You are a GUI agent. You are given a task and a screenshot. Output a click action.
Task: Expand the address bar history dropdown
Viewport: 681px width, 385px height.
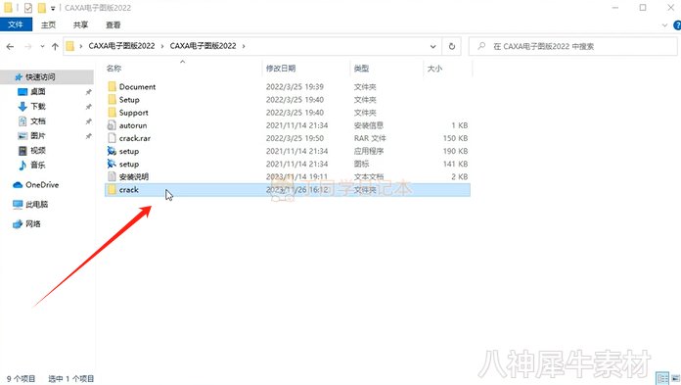(433, 46)
